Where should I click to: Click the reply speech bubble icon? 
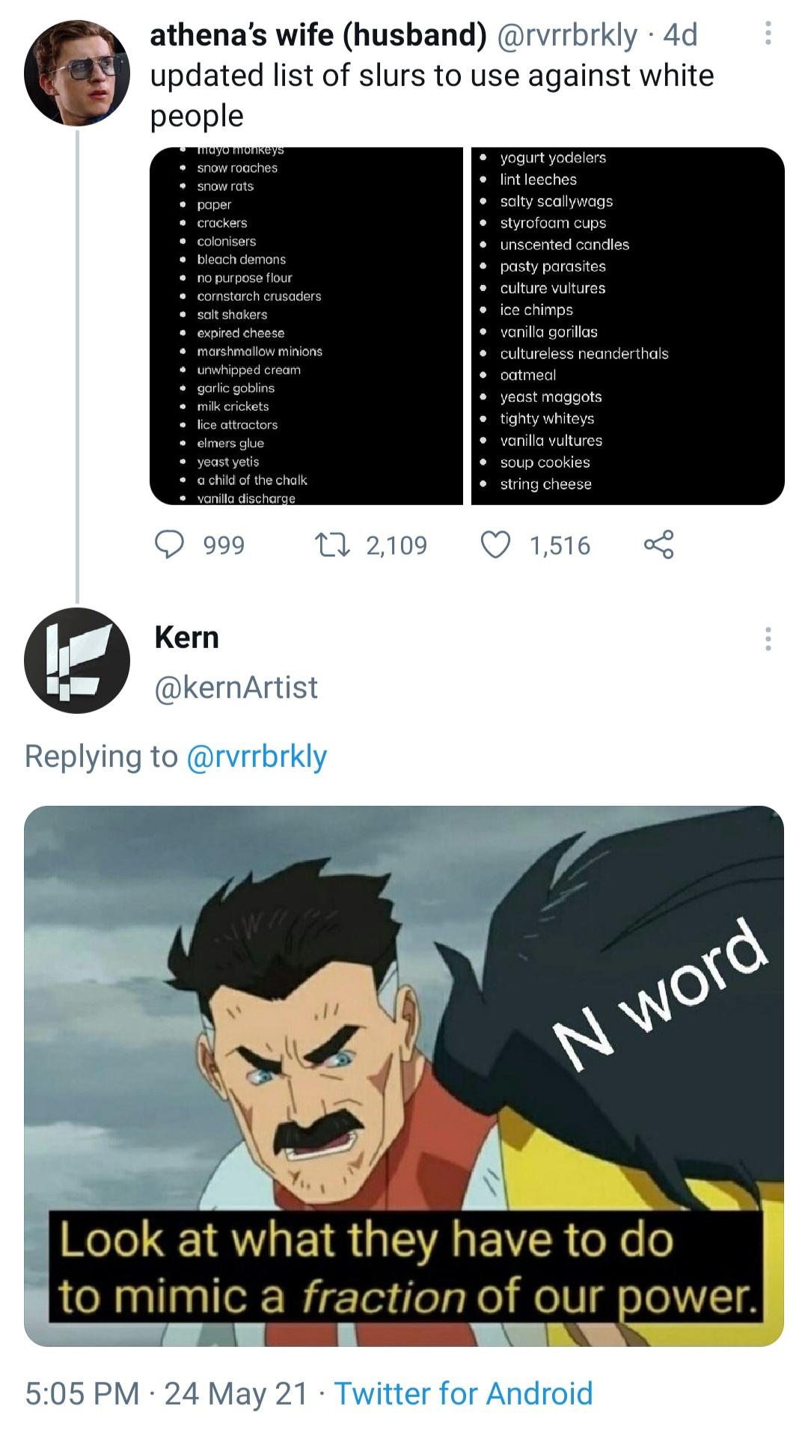coord(170,545)
